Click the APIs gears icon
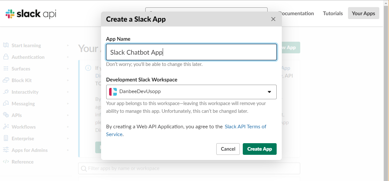Viewport: 389px width, 181px height. 6,115
